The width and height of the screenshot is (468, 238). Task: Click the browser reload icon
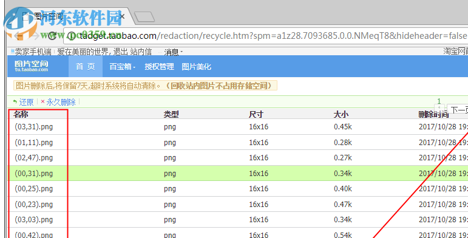coord(52,36)
